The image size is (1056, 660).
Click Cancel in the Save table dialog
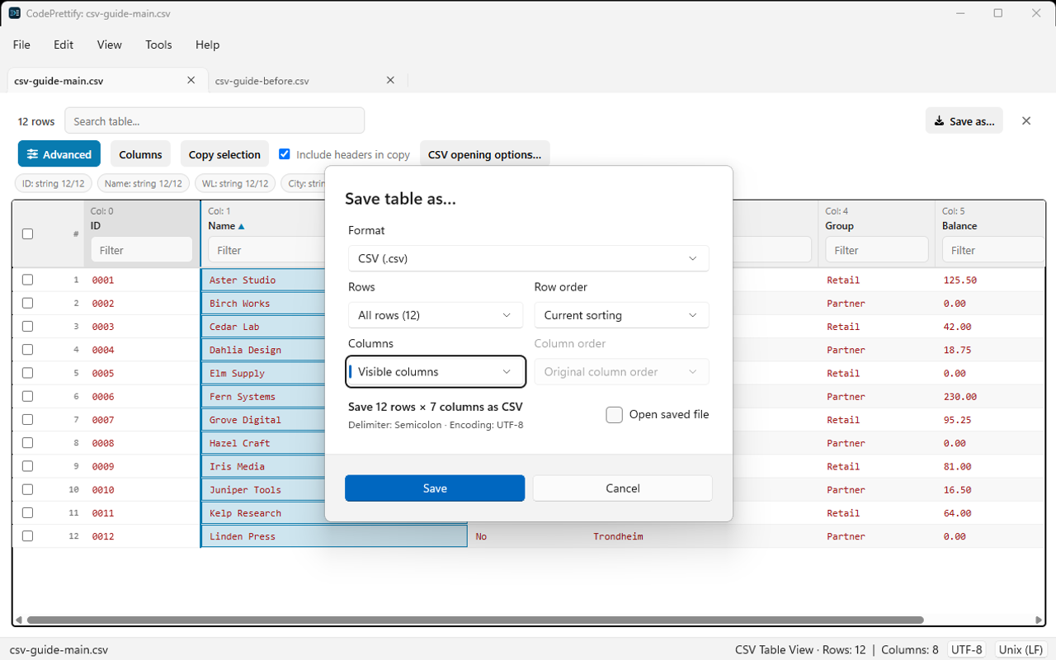click(622, 488)
